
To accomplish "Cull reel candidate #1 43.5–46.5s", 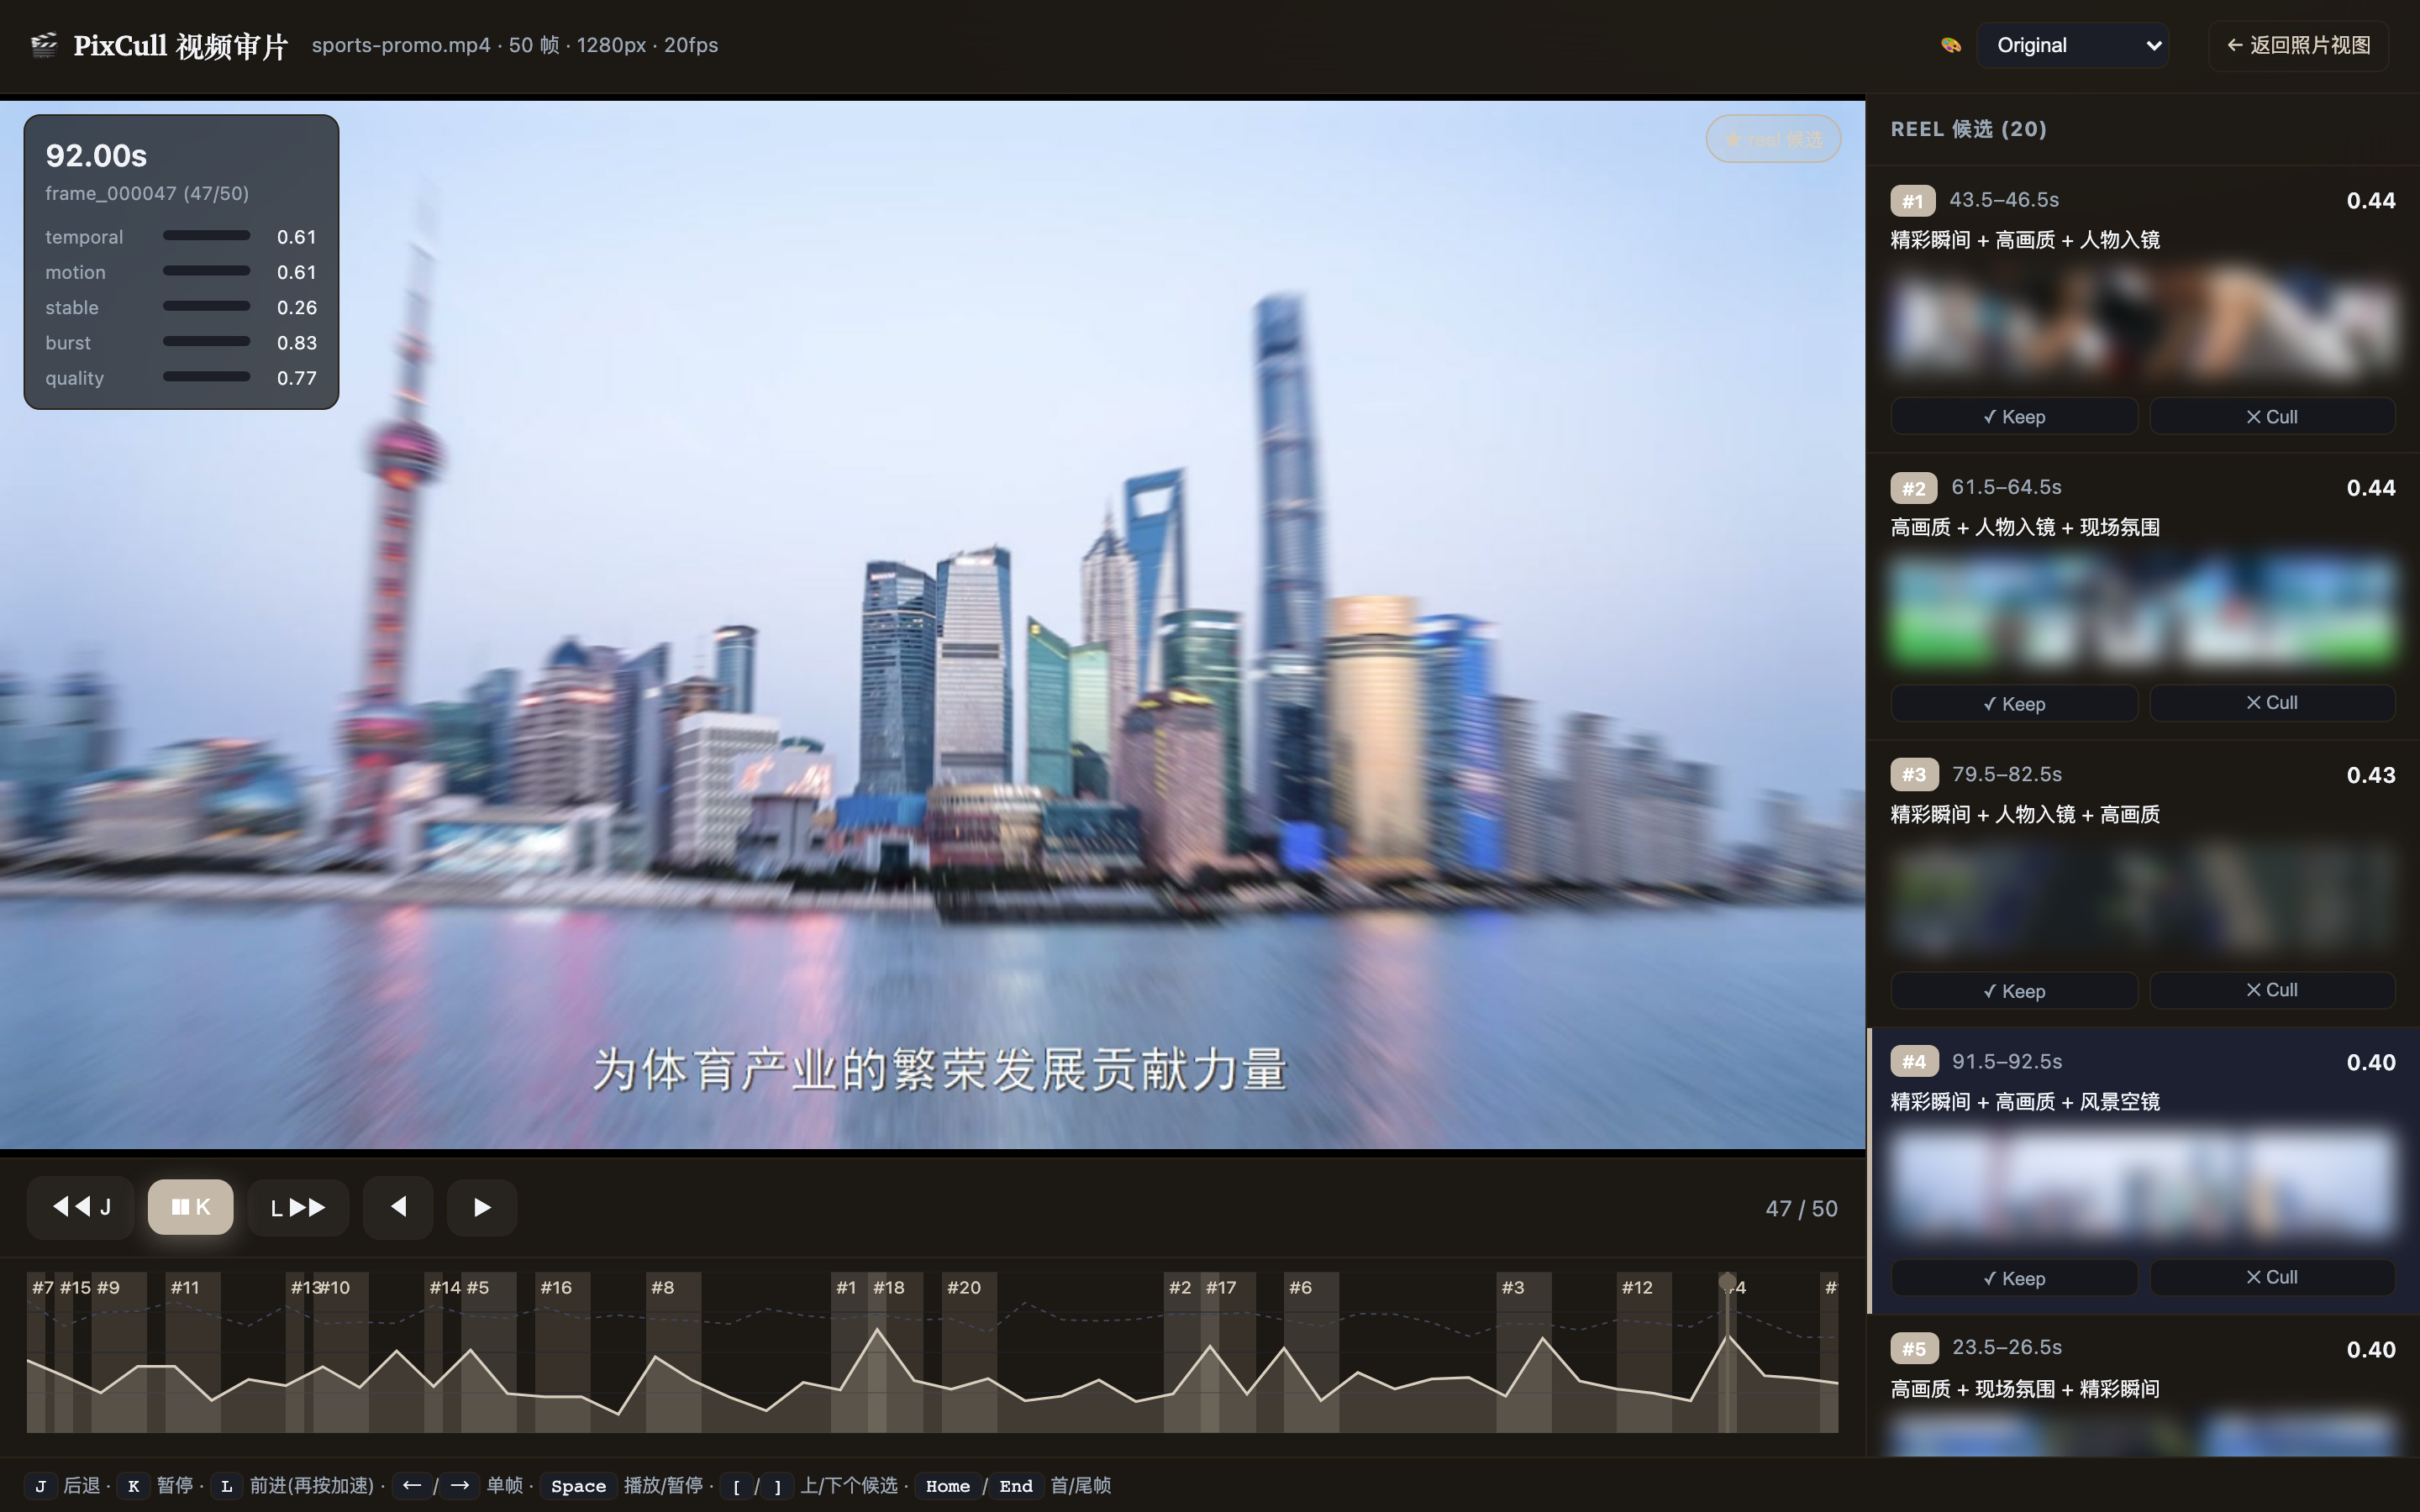I will [2272, 416].
